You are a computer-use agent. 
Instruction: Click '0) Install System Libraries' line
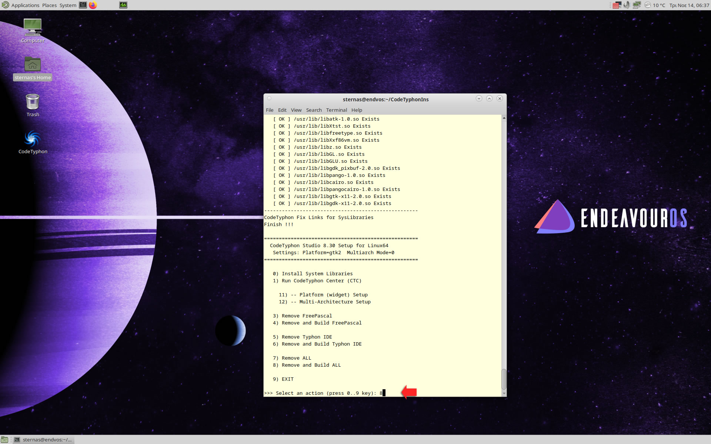[313, 273]
